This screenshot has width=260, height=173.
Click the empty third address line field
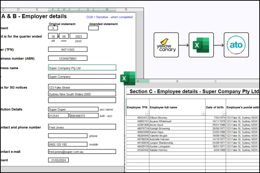[x=82, y=100]
